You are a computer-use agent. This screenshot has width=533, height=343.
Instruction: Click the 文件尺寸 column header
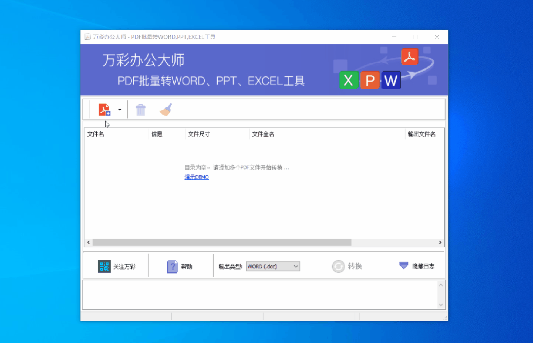(x=217, y=134)
